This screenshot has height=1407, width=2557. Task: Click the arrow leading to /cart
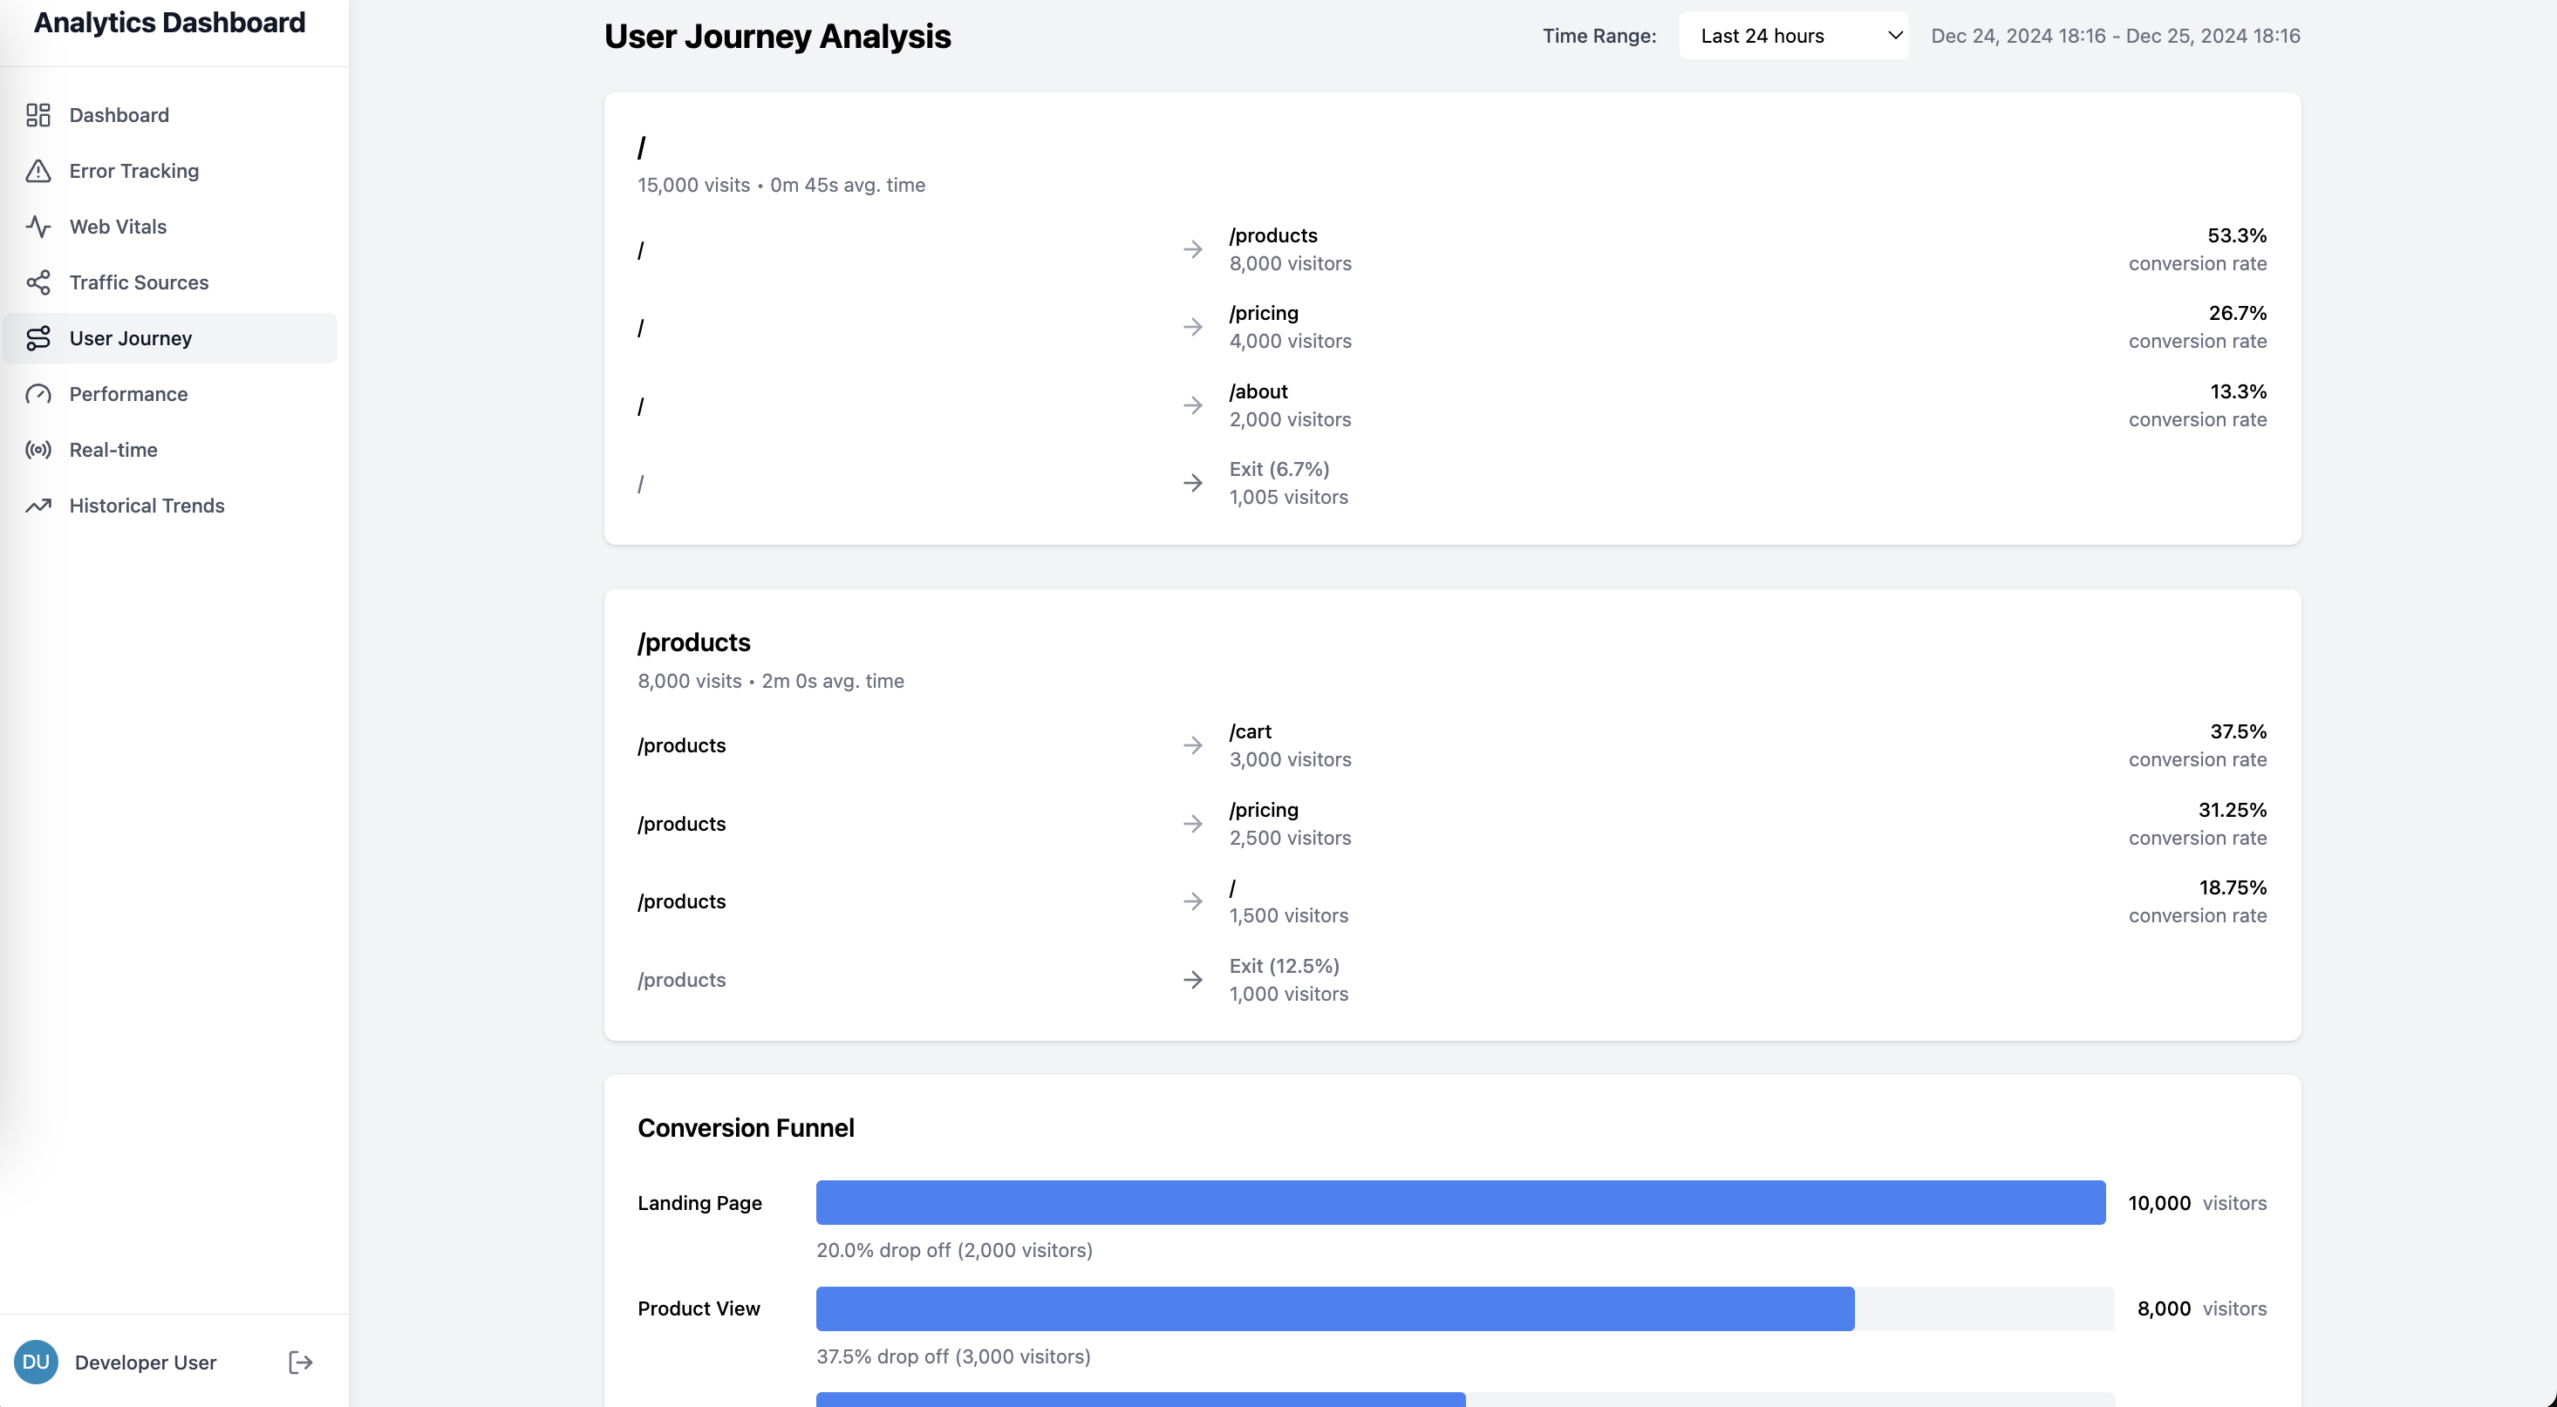[x=1192, y=745]
